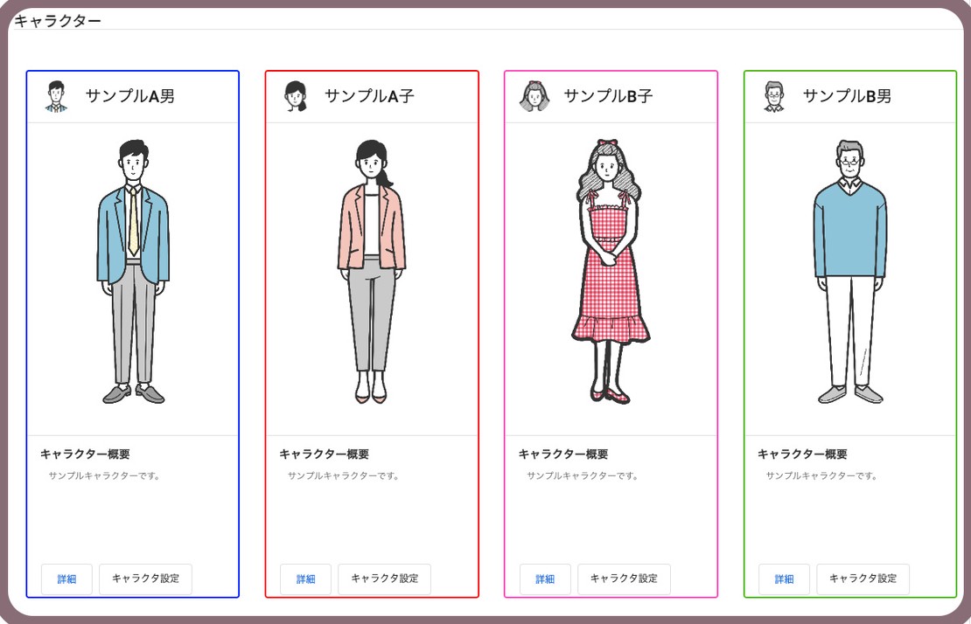
Task: Click サンプルB子 avatar icon in card header
Action: coord(534,96)
